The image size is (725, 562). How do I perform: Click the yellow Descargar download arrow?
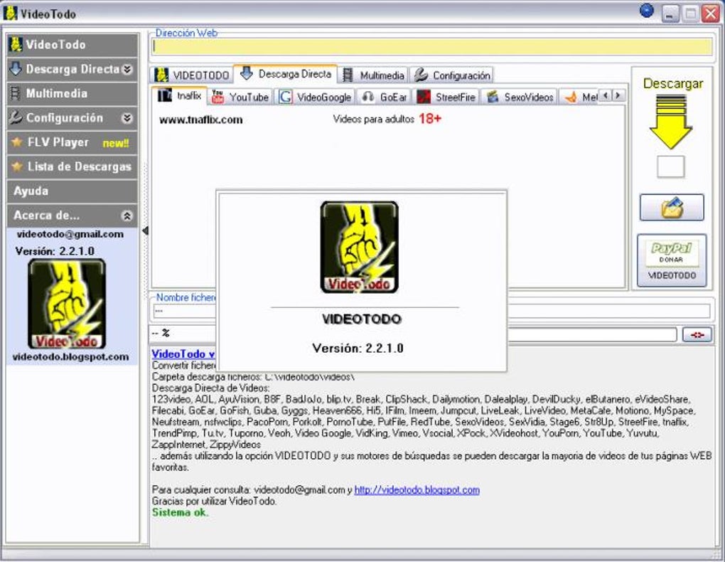[670, 122]
